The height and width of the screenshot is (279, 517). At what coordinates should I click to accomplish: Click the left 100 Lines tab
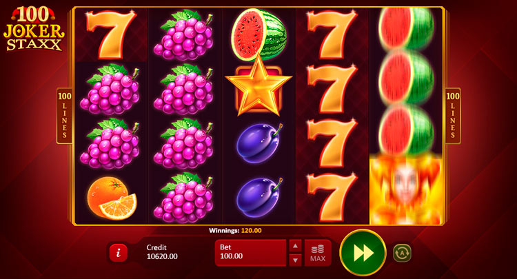click(64, 116)
